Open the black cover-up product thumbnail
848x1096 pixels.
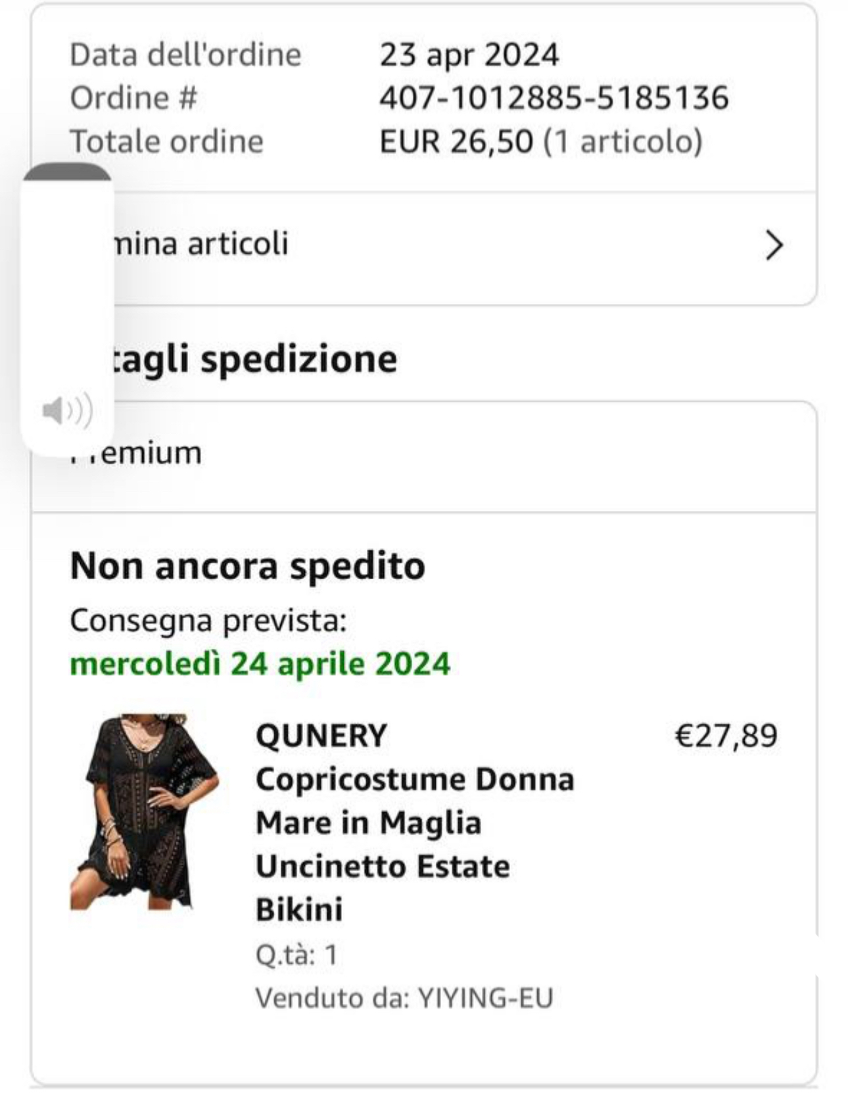(144, 812)
